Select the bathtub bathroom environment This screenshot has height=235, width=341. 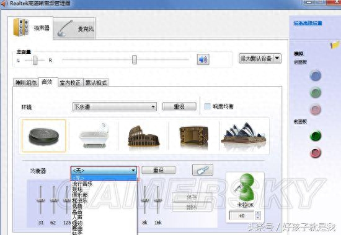coord(94,135)
